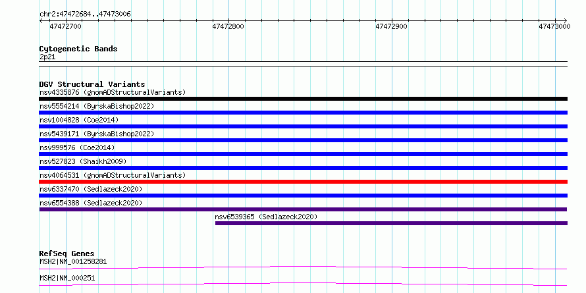The image size is (586, 293).
Task: Open the MSH2|NM_000251 transcript label
Action: click(67, 278)
